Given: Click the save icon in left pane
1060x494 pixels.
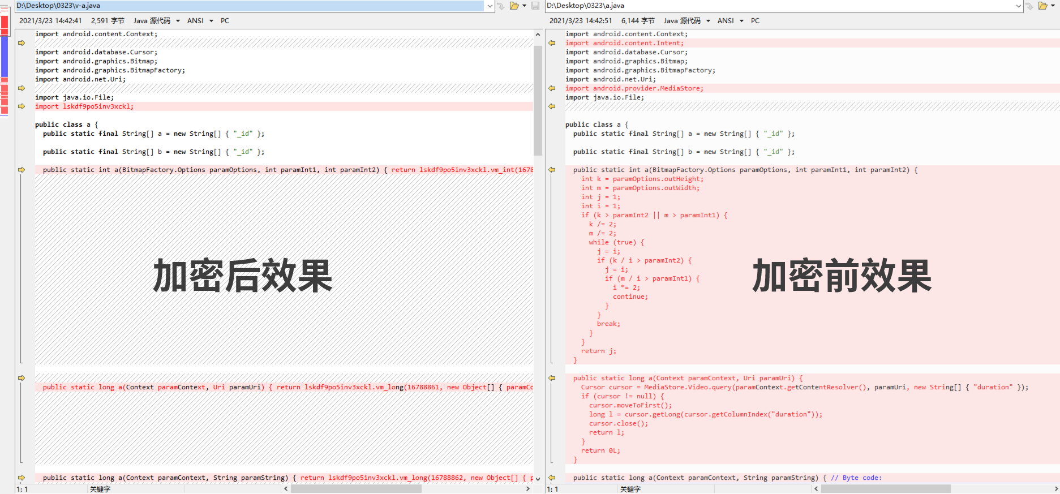Looking at the screenshot, I should [535, 6].
